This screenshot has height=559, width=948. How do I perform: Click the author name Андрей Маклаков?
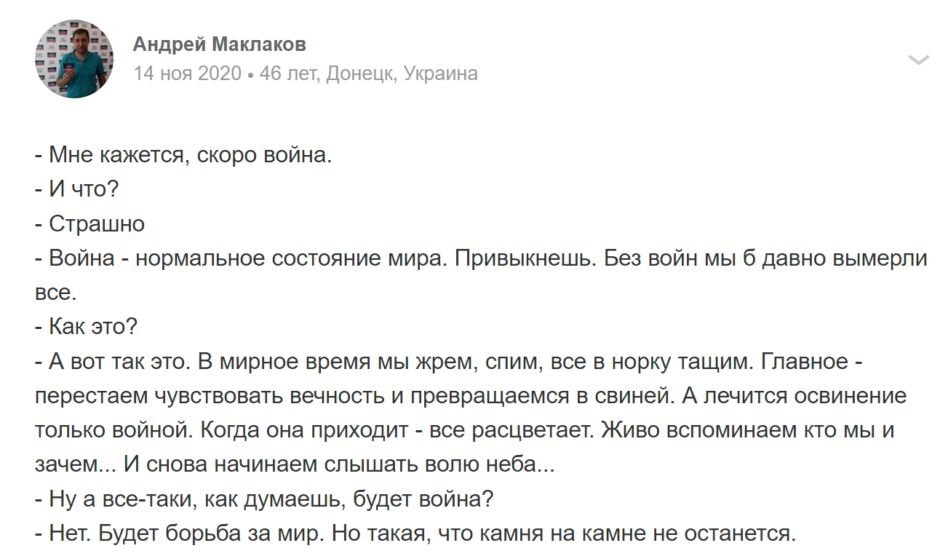[220, 44]
